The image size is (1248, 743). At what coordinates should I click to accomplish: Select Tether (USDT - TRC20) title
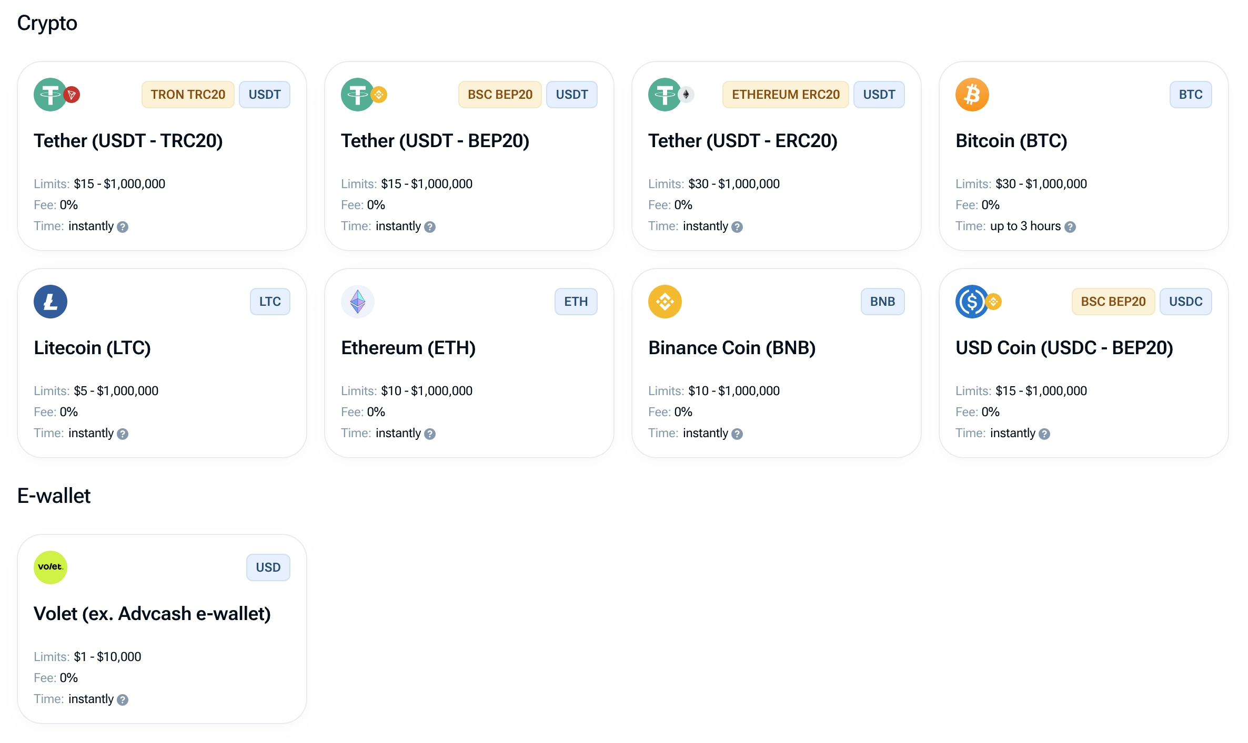pyautogui.click(x=128, y=141)
